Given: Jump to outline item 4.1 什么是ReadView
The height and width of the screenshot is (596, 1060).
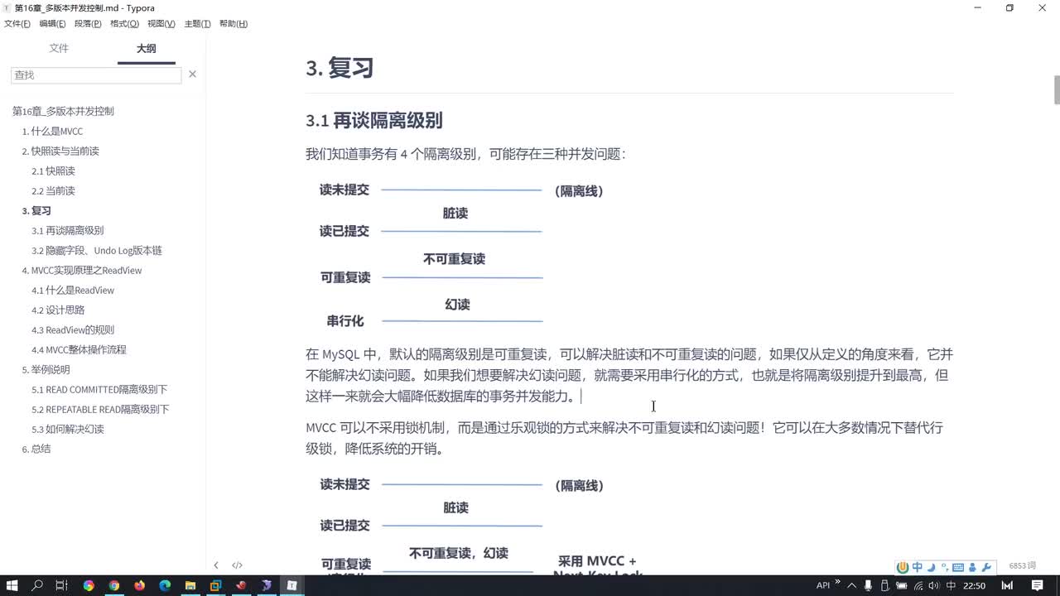Looking at the screenshot, I should coord(73,290).
